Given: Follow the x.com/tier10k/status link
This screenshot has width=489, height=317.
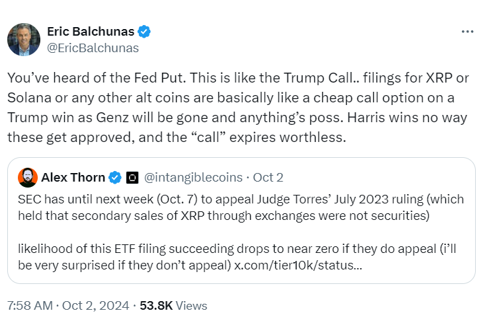Looking at the screenshot, I should click(296, 265).
